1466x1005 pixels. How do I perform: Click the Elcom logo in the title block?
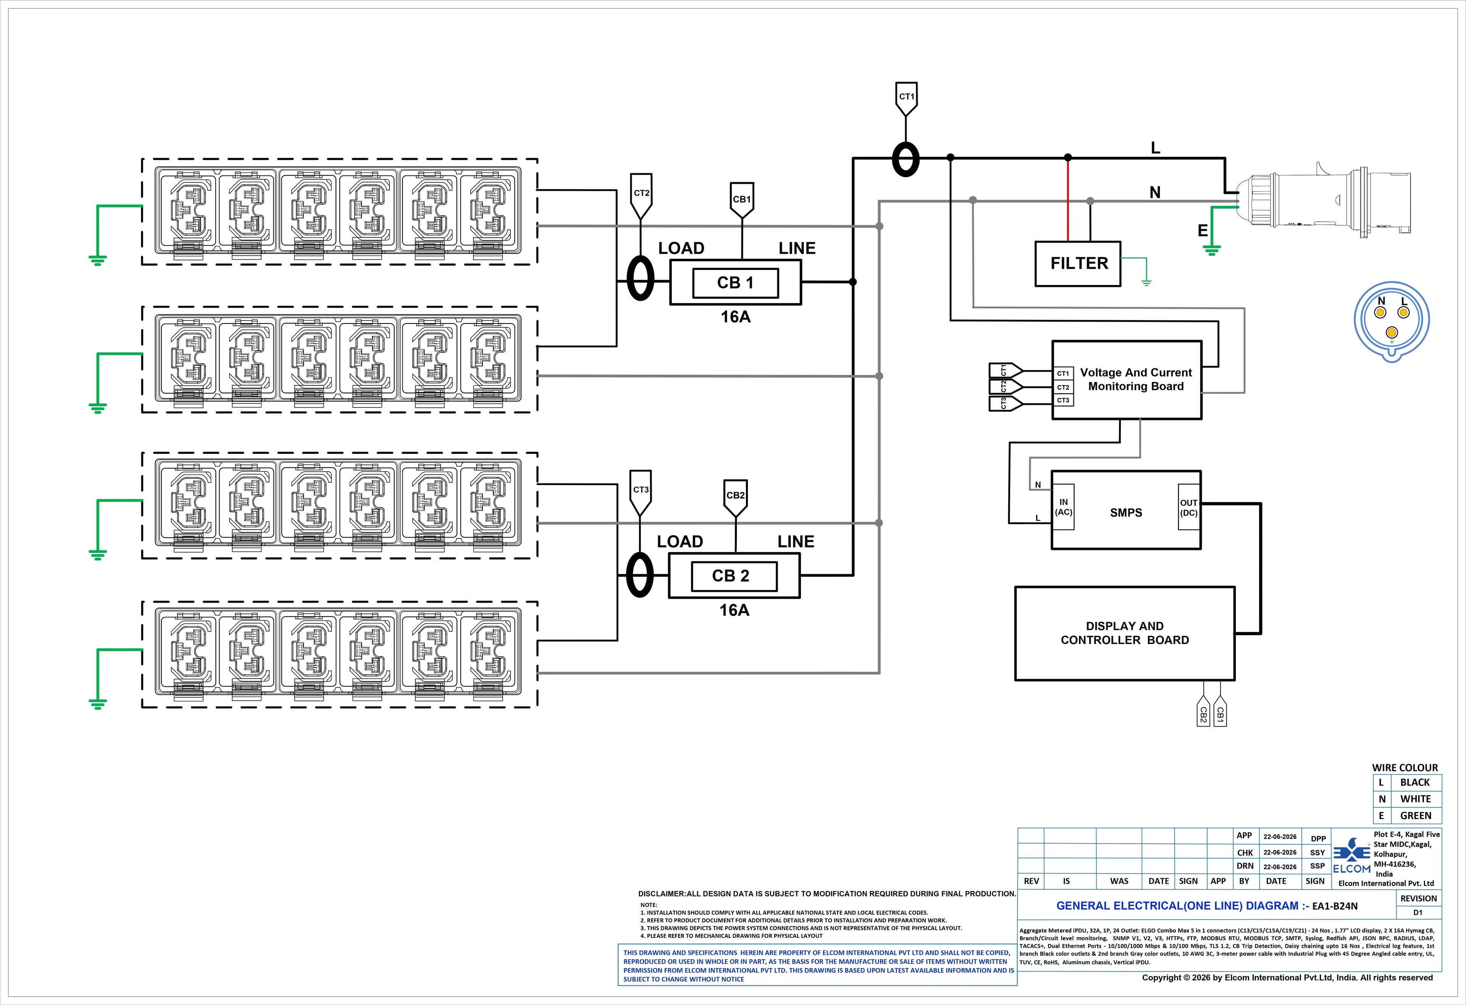pos(1351,856)
